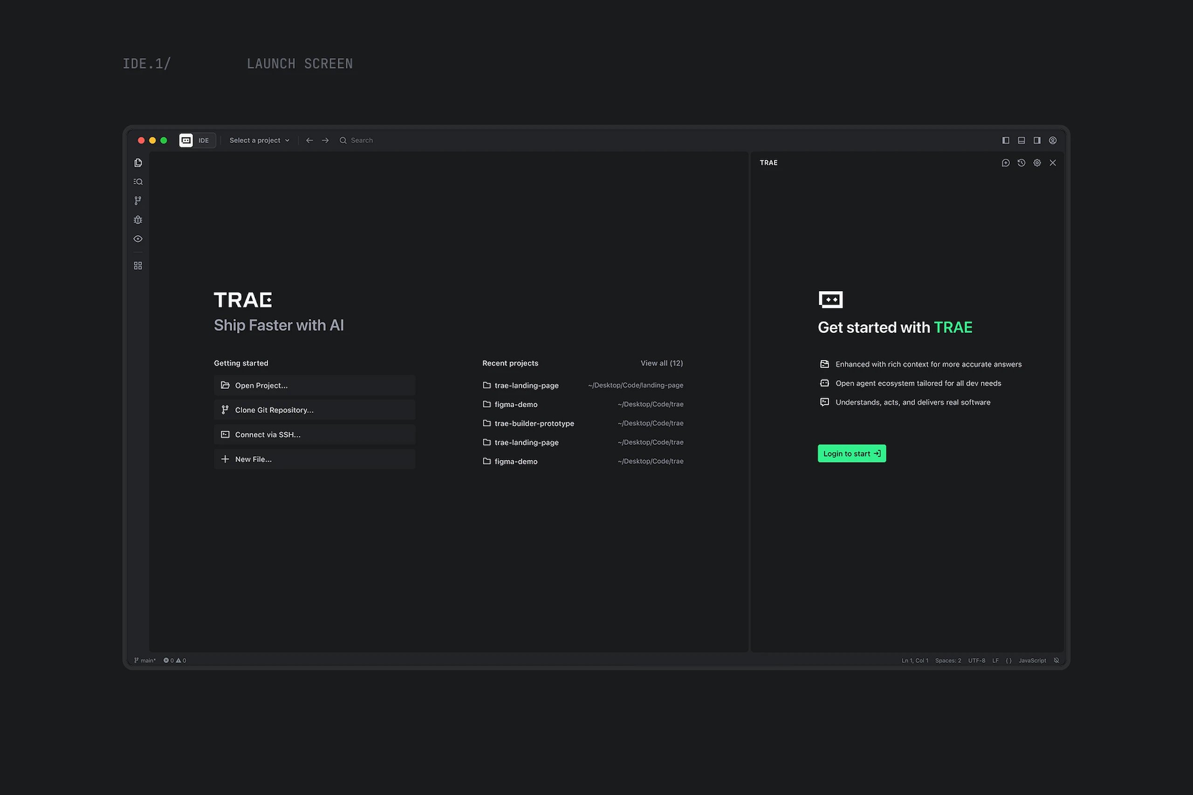Screen dimensions: 1193x795
Task: Open View all (12) recent projects
Action: [661, 363]
